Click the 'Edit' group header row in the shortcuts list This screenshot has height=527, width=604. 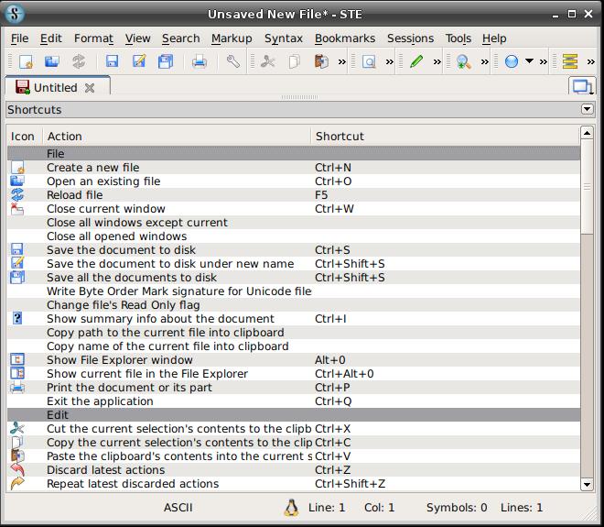294,415
